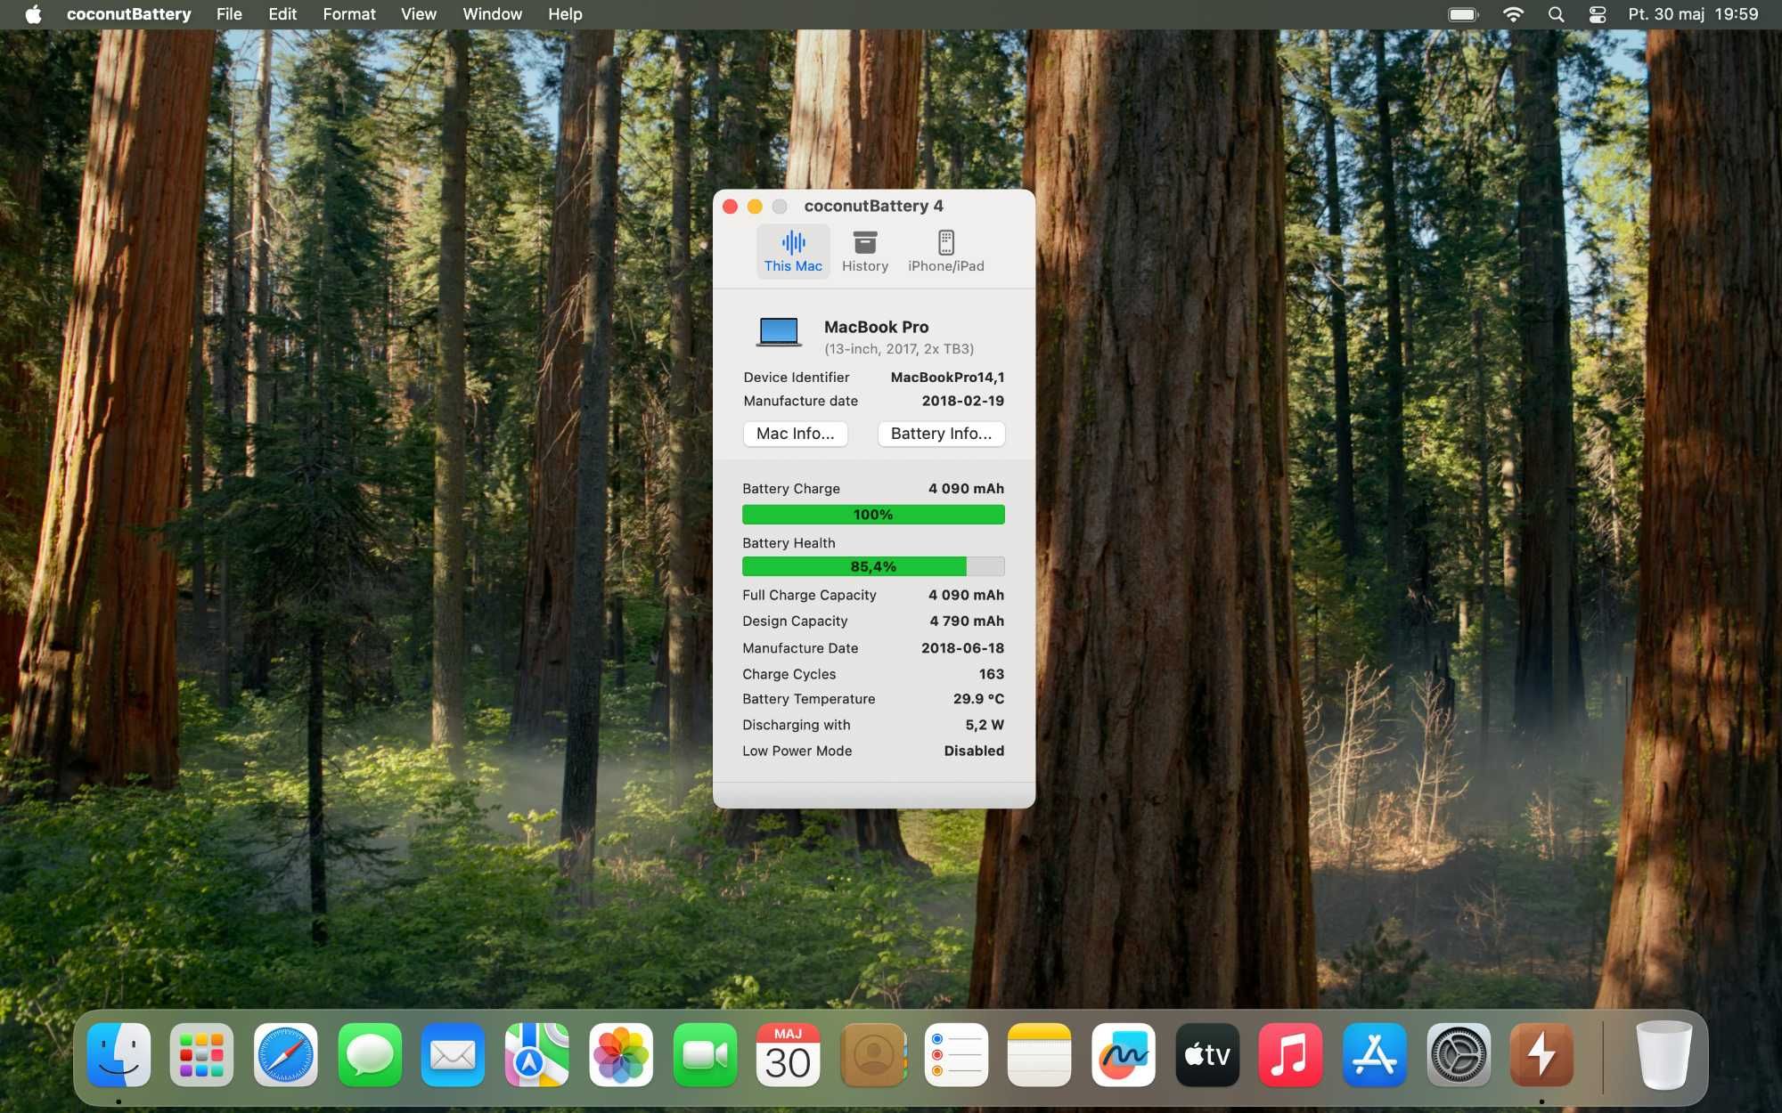
Task: Click the MacBook Pro laptop icon
Action: pyautogui.click(x=779, y=333)
